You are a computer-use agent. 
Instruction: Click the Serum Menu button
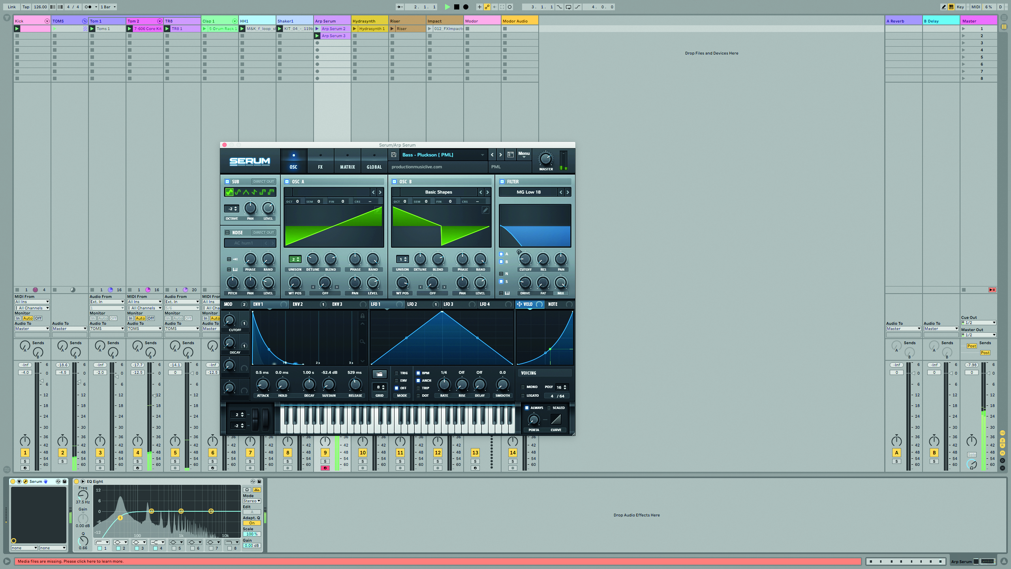524,154
